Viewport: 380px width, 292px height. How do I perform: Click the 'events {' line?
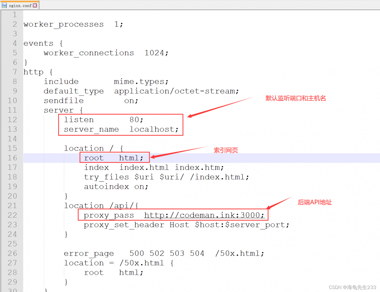pyautogui.click(x=43, y=44)
